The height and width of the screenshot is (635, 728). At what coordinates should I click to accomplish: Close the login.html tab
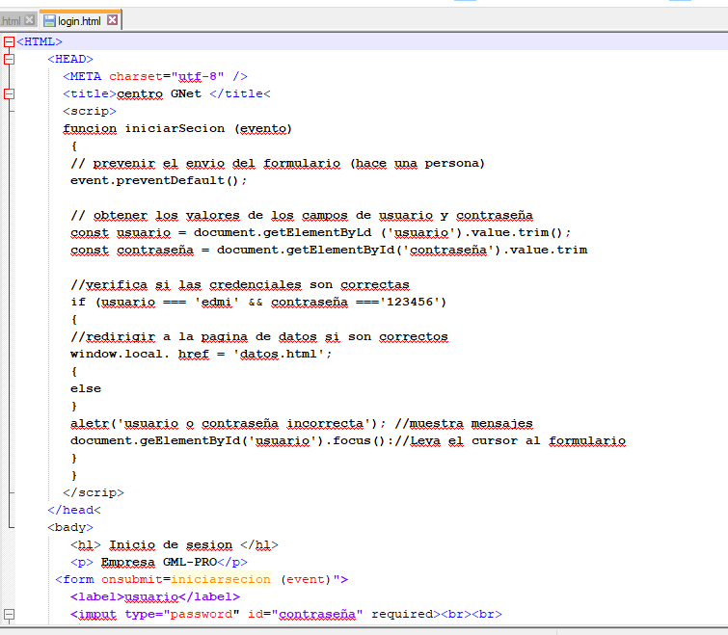(113, 20)
